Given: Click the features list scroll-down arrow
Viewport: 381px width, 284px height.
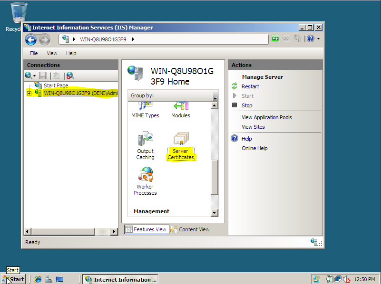Looking at the screenshot, I should point(215,213).
